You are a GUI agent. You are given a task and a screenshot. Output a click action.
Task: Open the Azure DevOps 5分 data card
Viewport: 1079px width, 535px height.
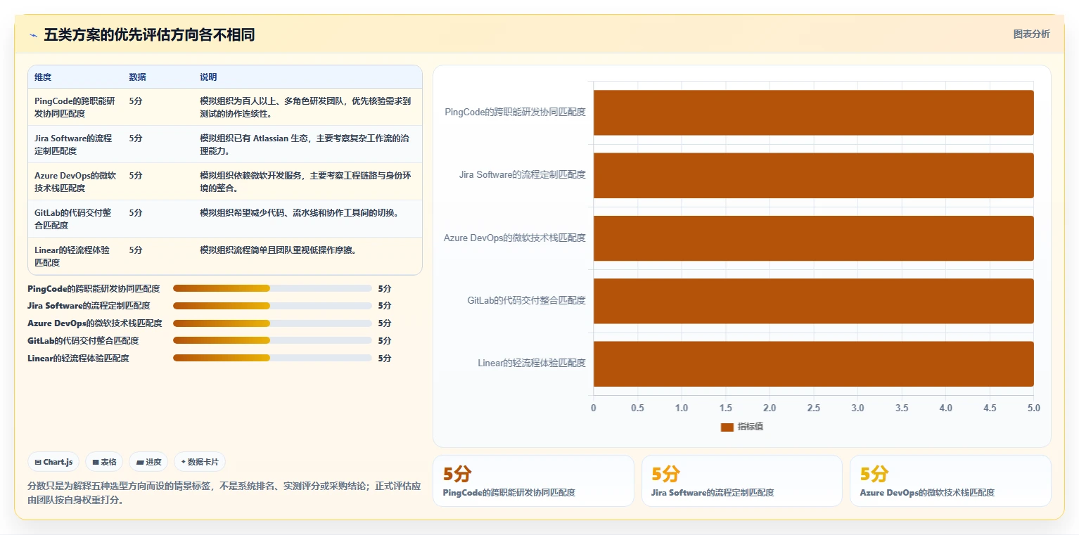tap(950, 481)
